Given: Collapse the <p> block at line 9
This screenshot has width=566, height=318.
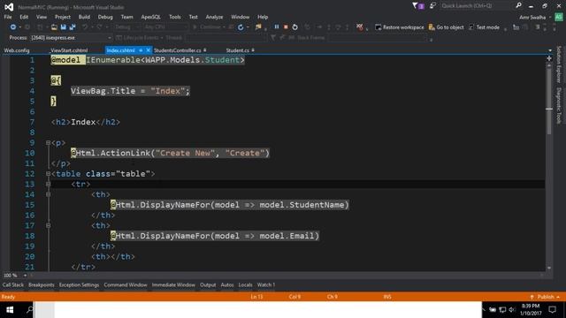Looking at the screenshot, I should pos(48,143).
